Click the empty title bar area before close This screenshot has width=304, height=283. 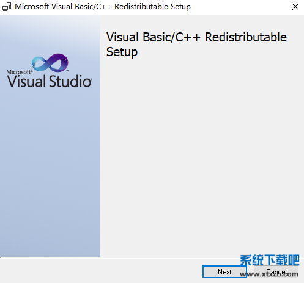240,7
